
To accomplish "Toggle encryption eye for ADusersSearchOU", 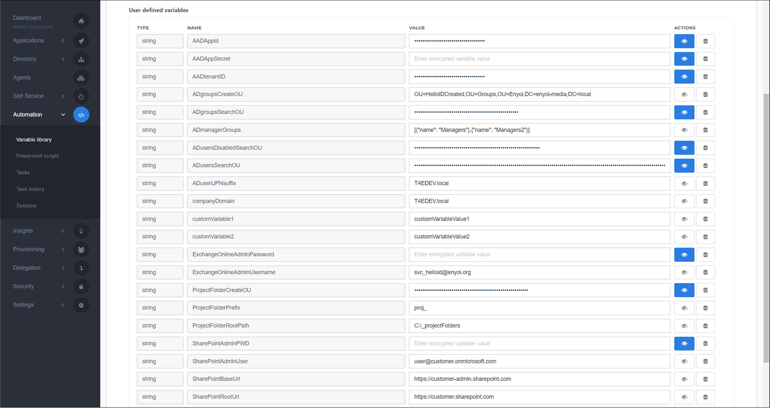I will pos(684,165).
